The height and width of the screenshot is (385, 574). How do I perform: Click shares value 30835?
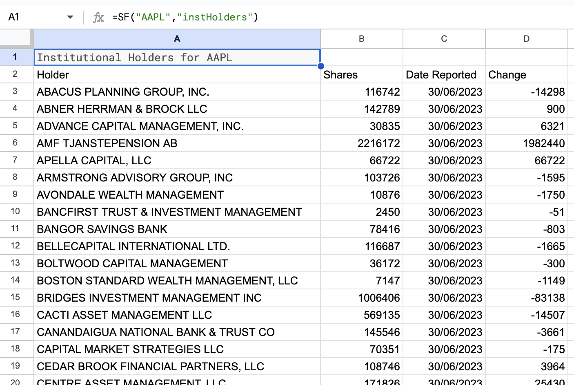[362, 126]
